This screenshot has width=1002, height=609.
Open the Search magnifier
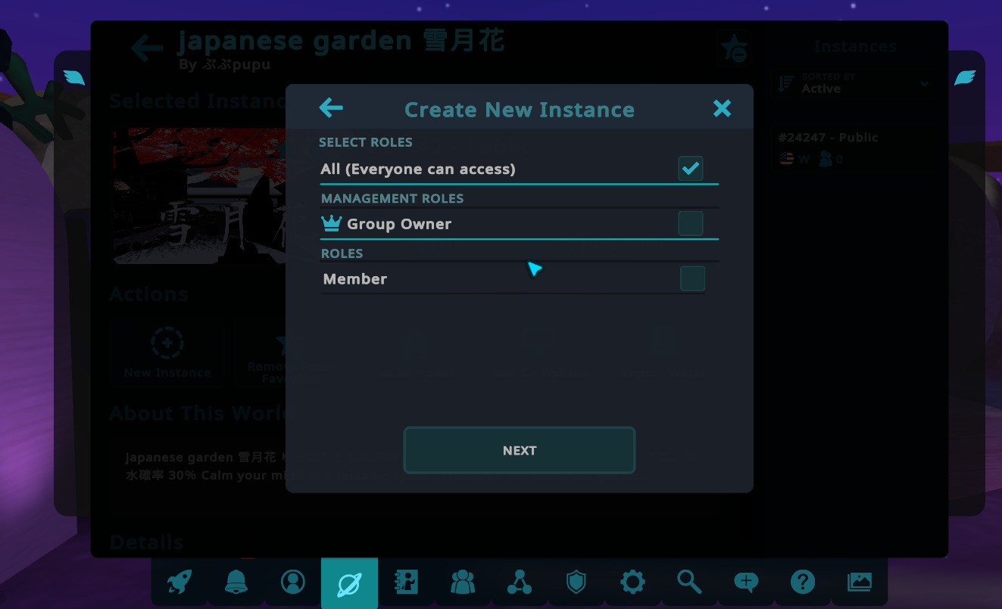[x=689, y=583]
